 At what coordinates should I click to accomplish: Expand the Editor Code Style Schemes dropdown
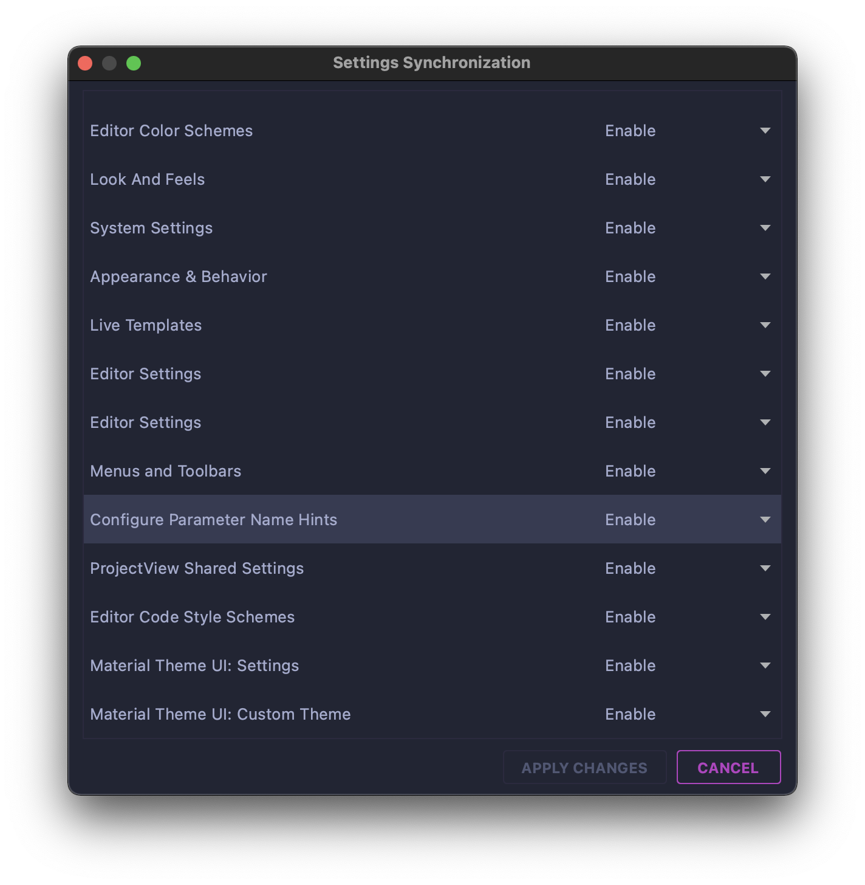coord(765,616)
